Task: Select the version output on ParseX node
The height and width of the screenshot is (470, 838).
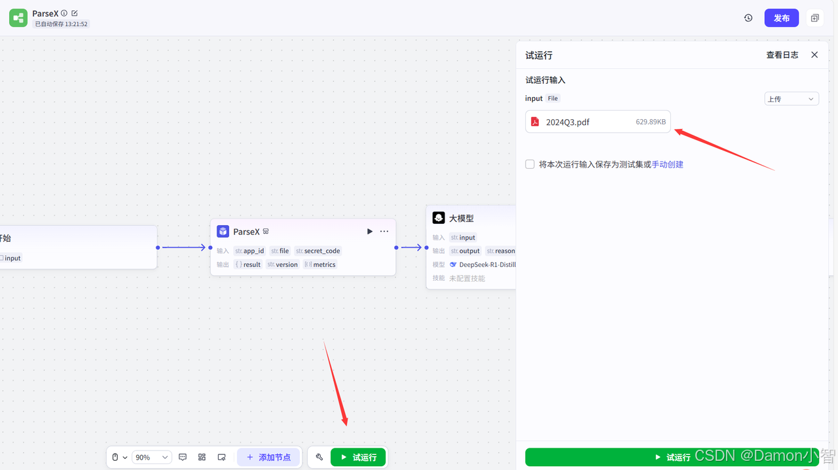Action: click(282, 264)
